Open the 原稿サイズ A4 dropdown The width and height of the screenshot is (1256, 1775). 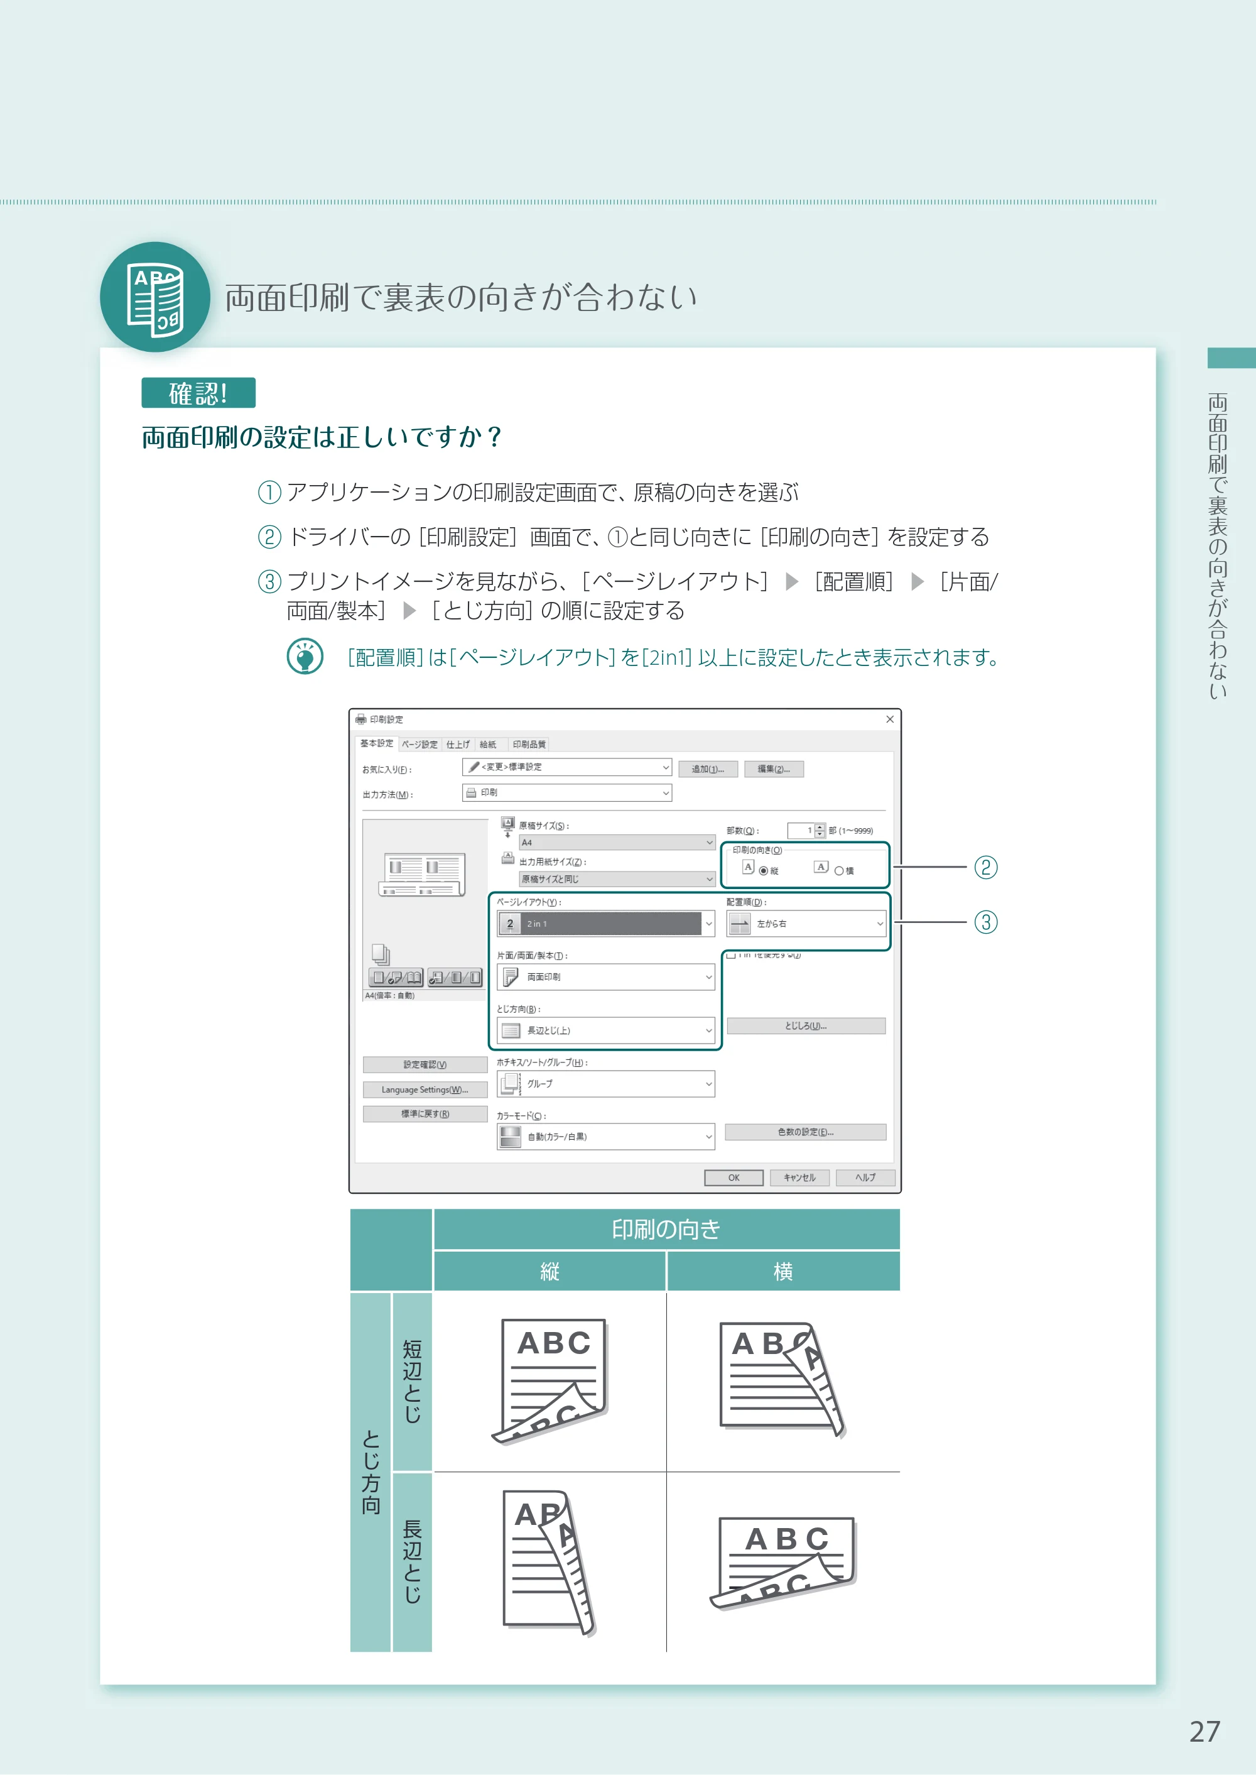(x=617, y=843)
